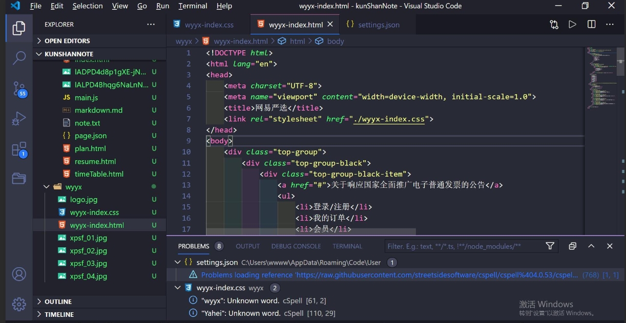Open wyyx-index.css in the explorer tree
This screenshot has width=626, height=323.
click(x=94, y=212)
